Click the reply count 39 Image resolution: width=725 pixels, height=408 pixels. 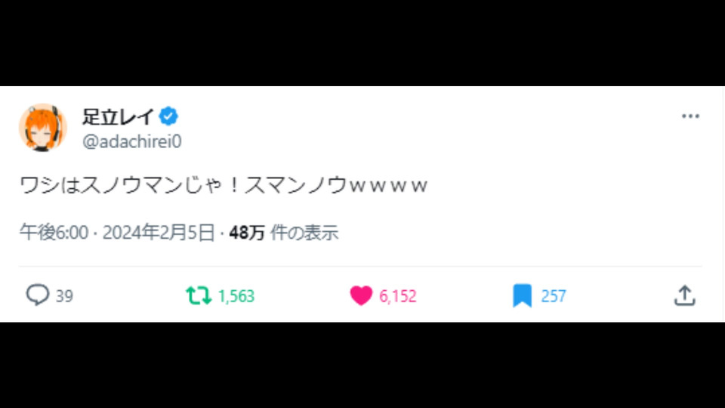(x=64, y=296)
